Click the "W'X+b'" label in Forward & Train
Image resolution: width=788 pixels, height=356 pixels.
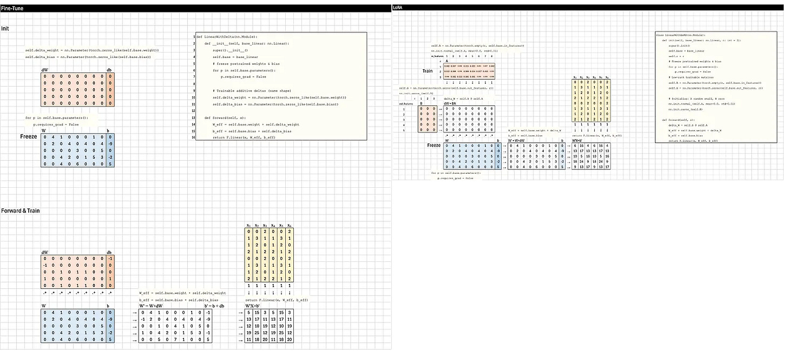click(x=253, y=306)
